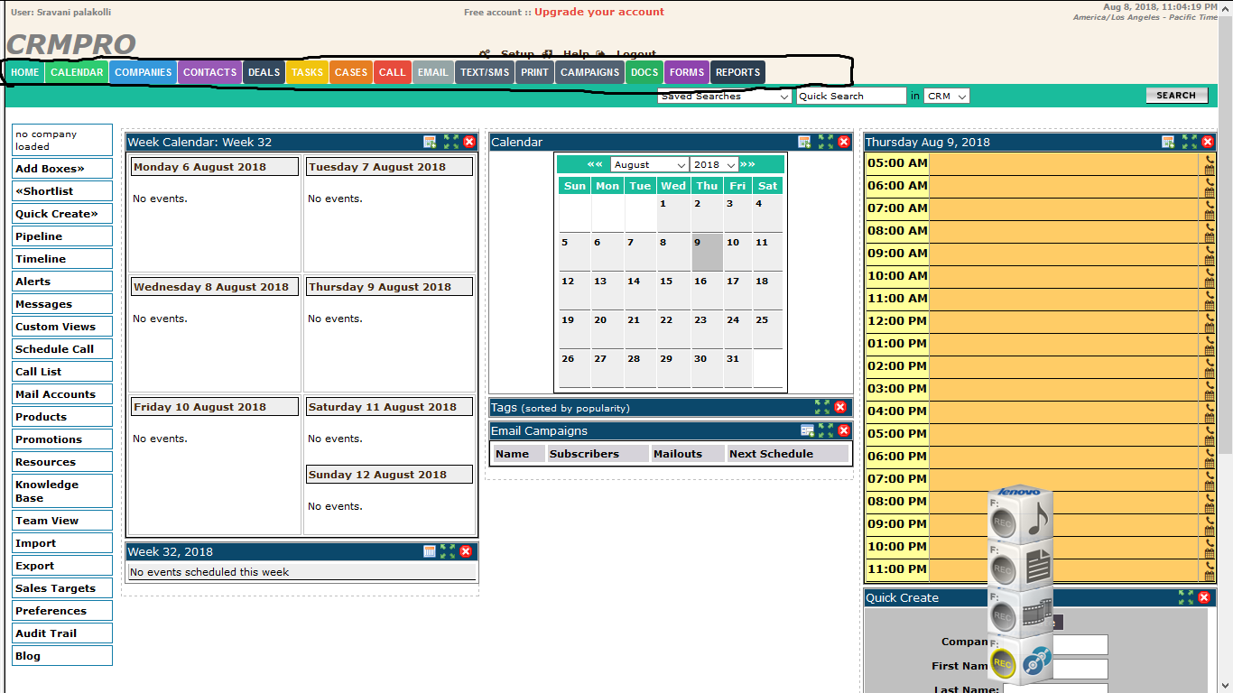This screenshot has height=693, width=1233.
Task: Click the new campaign icon in Email Campaigns header
Action: tap(808, 430)
